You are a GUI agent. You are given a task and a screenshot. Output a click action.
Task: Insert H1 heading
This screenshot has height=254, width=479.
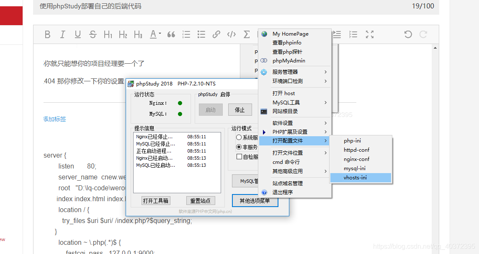tap(108, 34)
